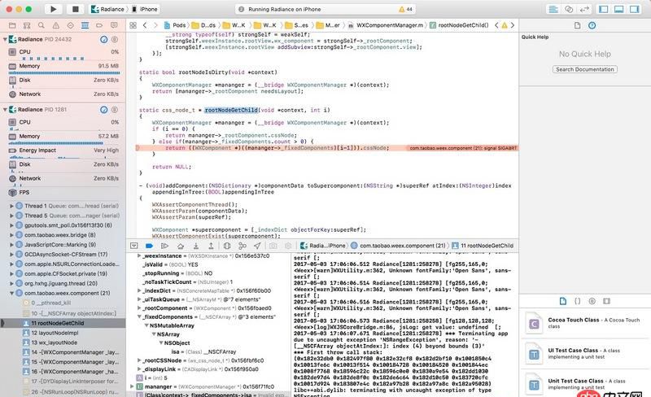Toggle the Utilities inspector panel
This screenshot has height=397, width=651.
click(635, 9)
